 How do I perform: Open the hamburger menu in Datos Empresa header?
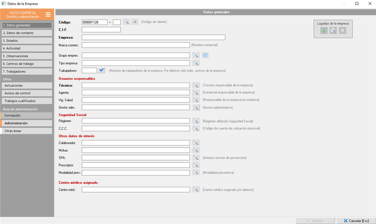48,14
